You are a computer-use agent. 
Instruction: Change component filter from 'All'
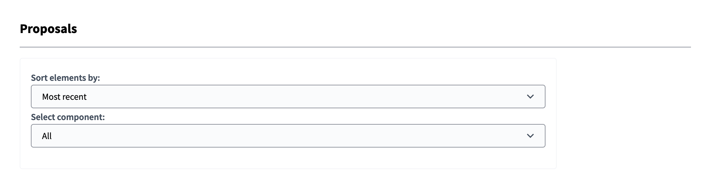point(288,136)
